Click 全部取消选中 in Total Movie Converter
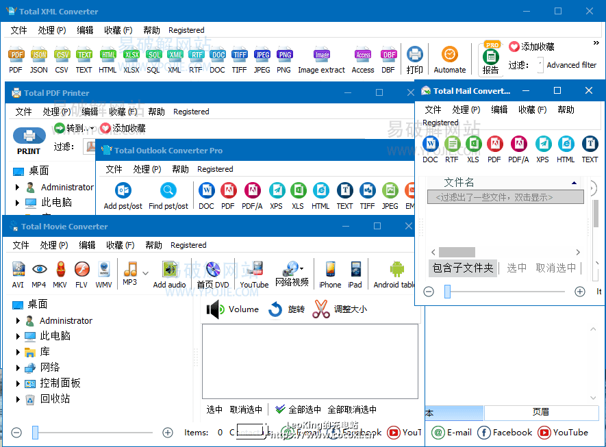This screenshot has height=447, width=606. [352, 409]
